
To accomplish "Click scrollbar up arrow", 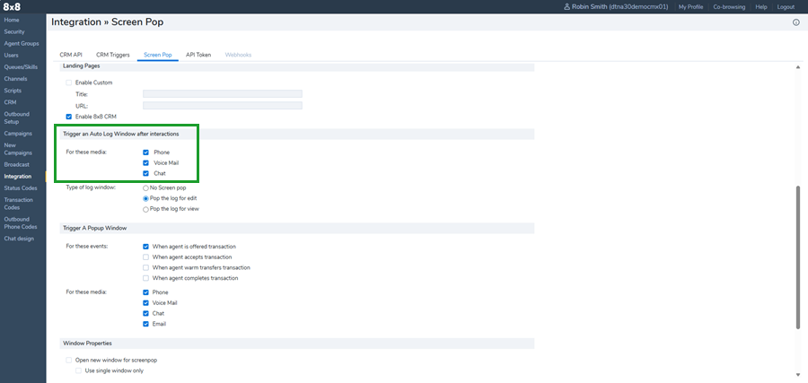I will point(798,67).
